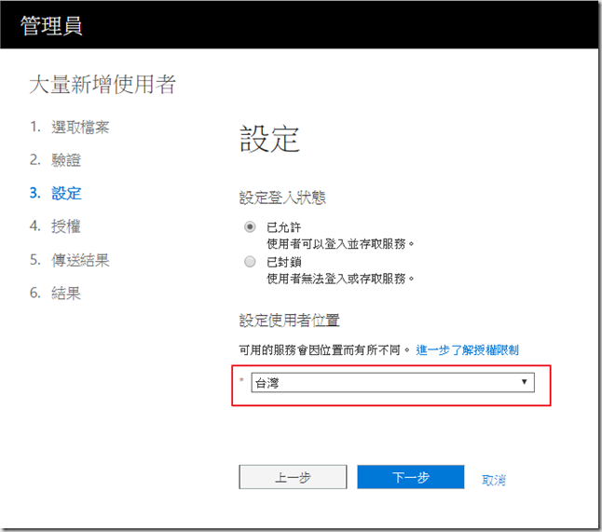The width and height of the screenshot is (602, 532).
Task: Click the 大量新增使用者 wizard title
Action: 103,86
